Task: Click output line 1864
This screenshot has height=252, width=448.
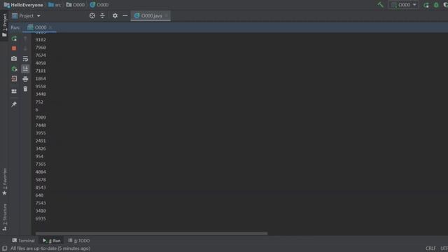Action: 41,78
